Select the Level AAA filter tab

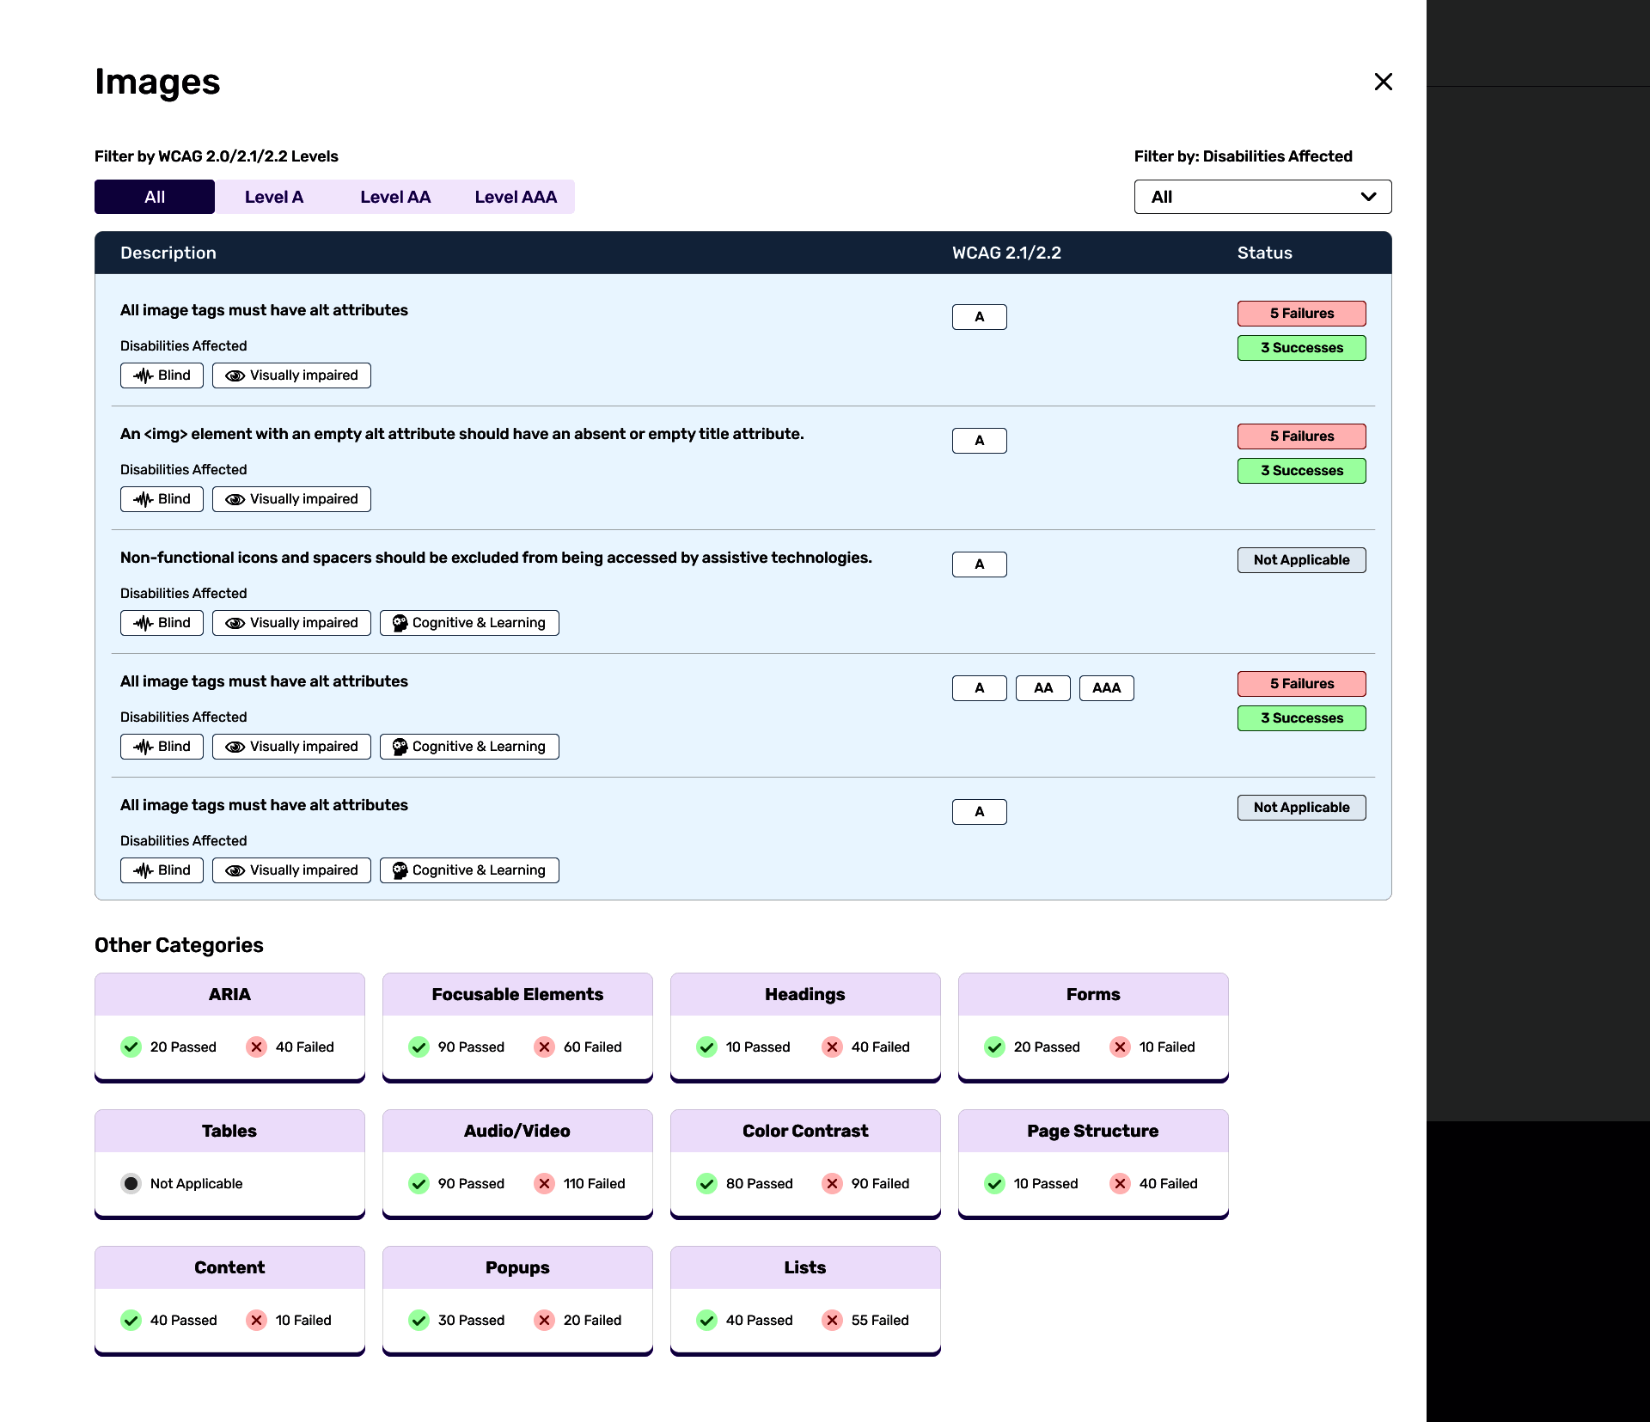click(x=516, y=197)
